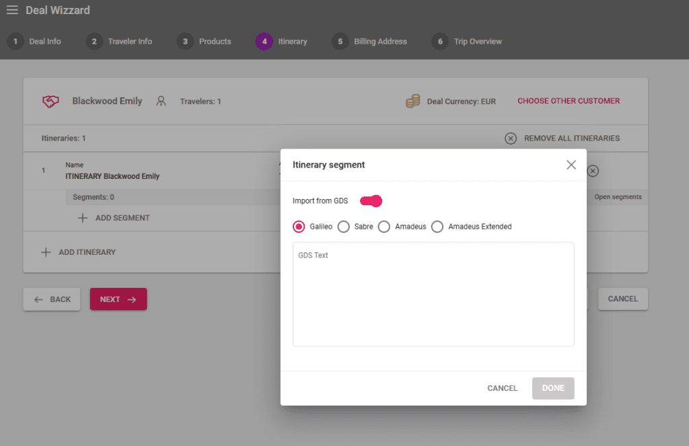Select the Galileo radio button
The image size is (689, 446).
[x=299, y=227]
